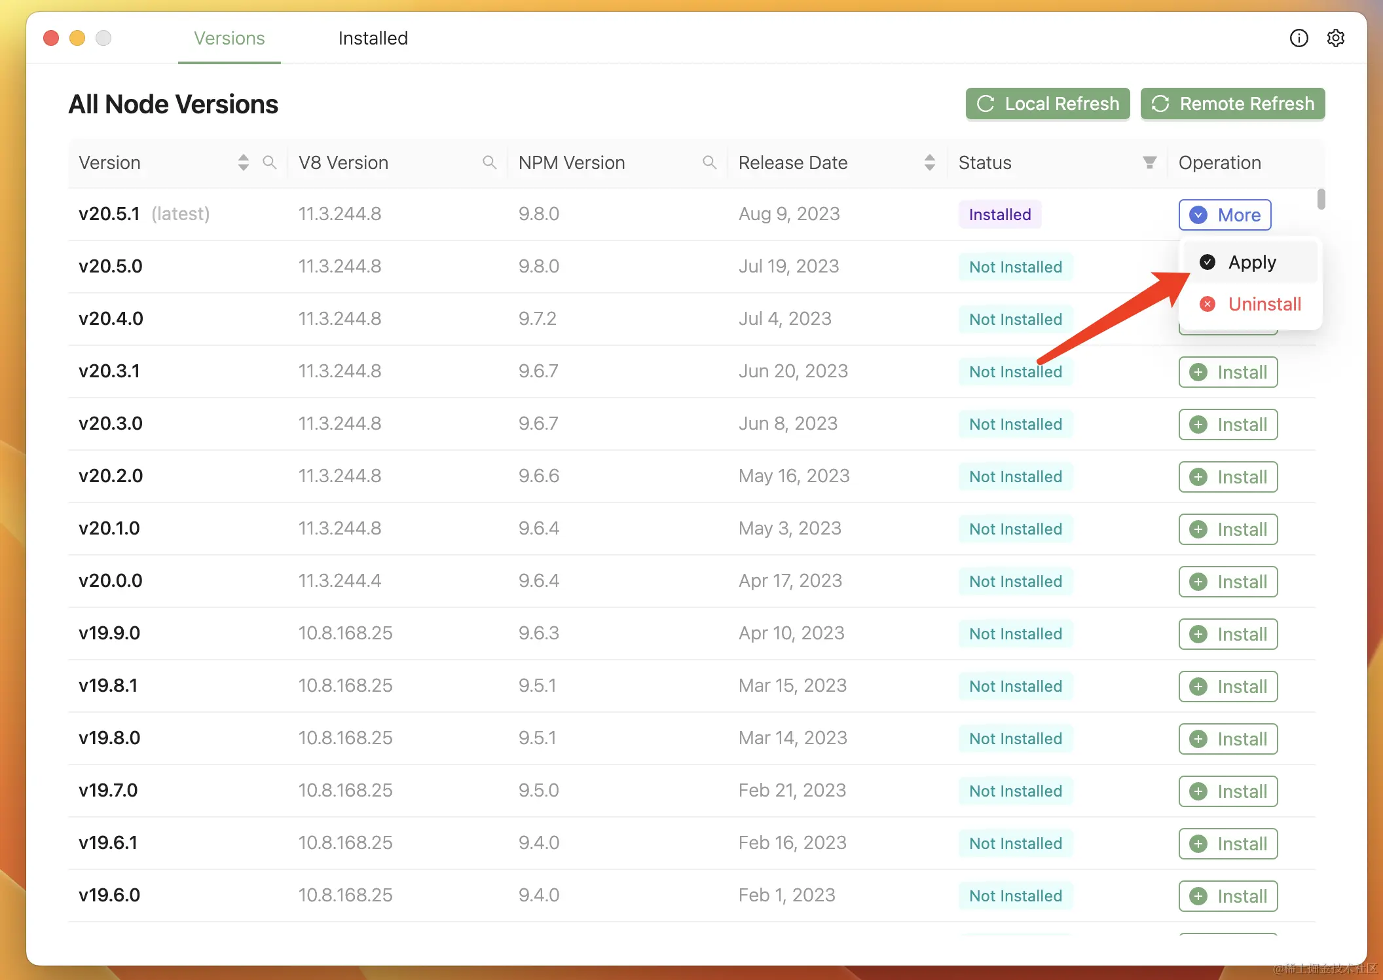Choose Apply from the dropdown menu

coord(1251,262)
